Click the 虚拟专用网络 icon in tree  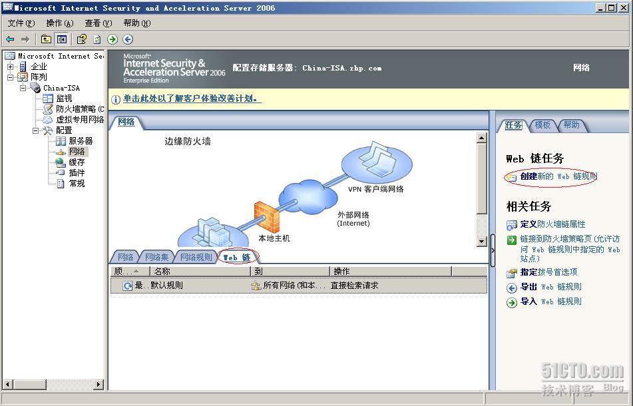[48, 119]
